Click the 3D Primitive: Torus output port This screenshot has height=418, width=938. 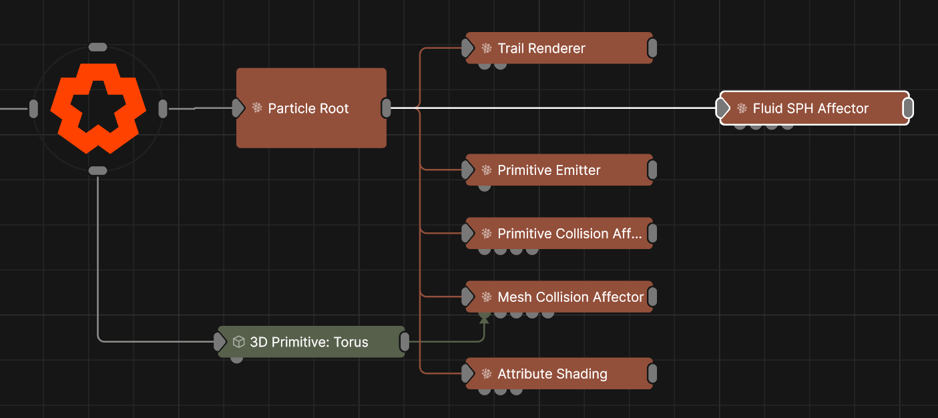coord(404,342)
